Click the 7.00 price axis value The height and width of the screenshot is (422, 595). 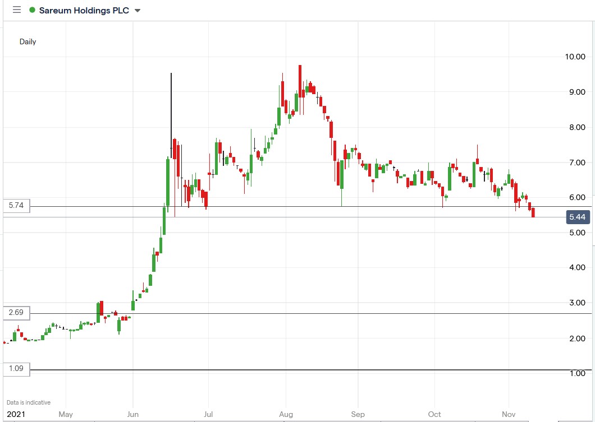(577, 163)
